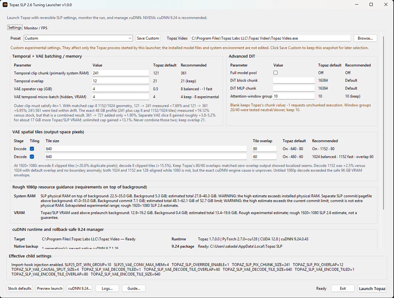Minimize the launcher window

click(x=357, y=5)
